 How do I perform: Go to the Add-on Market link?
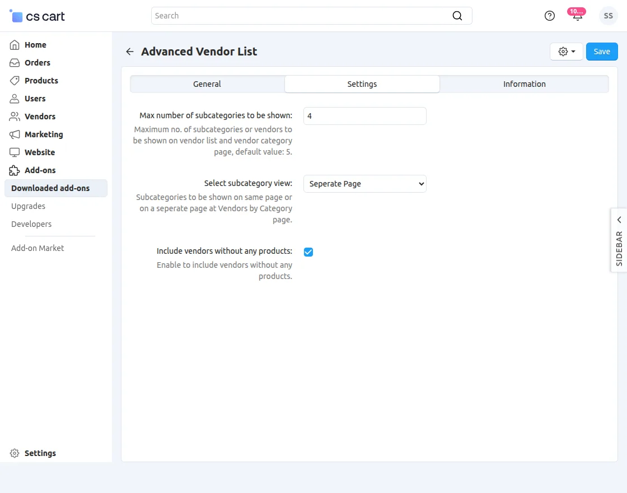click(x=37, y=248)
